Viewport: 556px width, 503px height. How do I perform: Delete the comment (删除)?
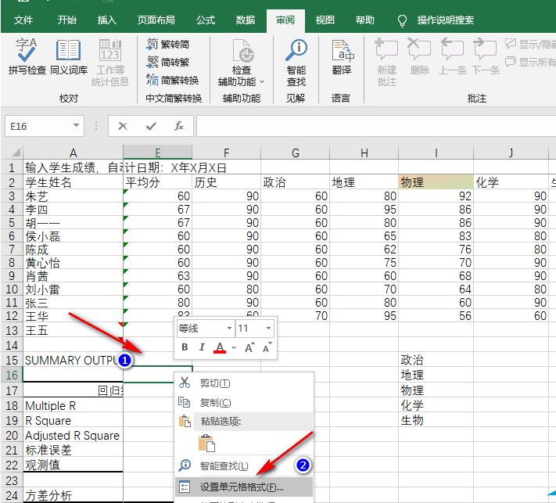click(x=419, y=56)
